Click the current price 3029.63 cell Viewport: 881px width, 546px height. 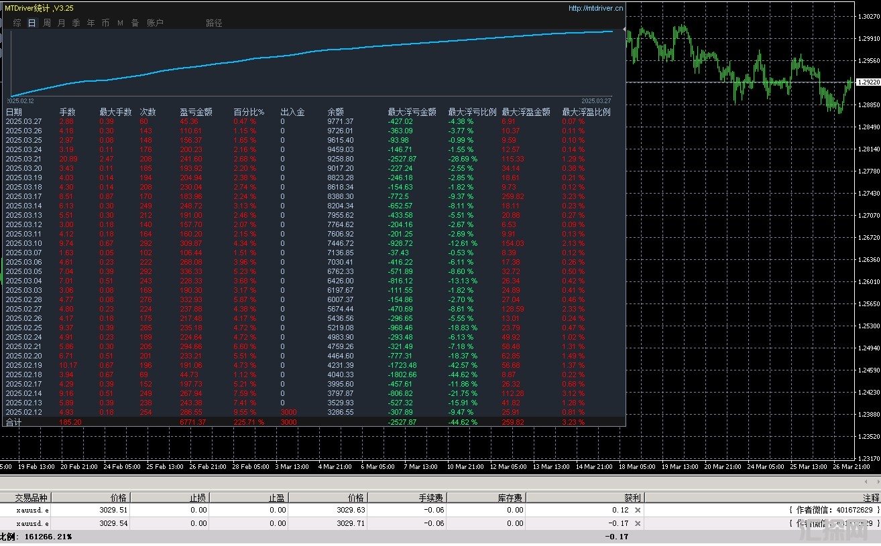coord(352,510)
